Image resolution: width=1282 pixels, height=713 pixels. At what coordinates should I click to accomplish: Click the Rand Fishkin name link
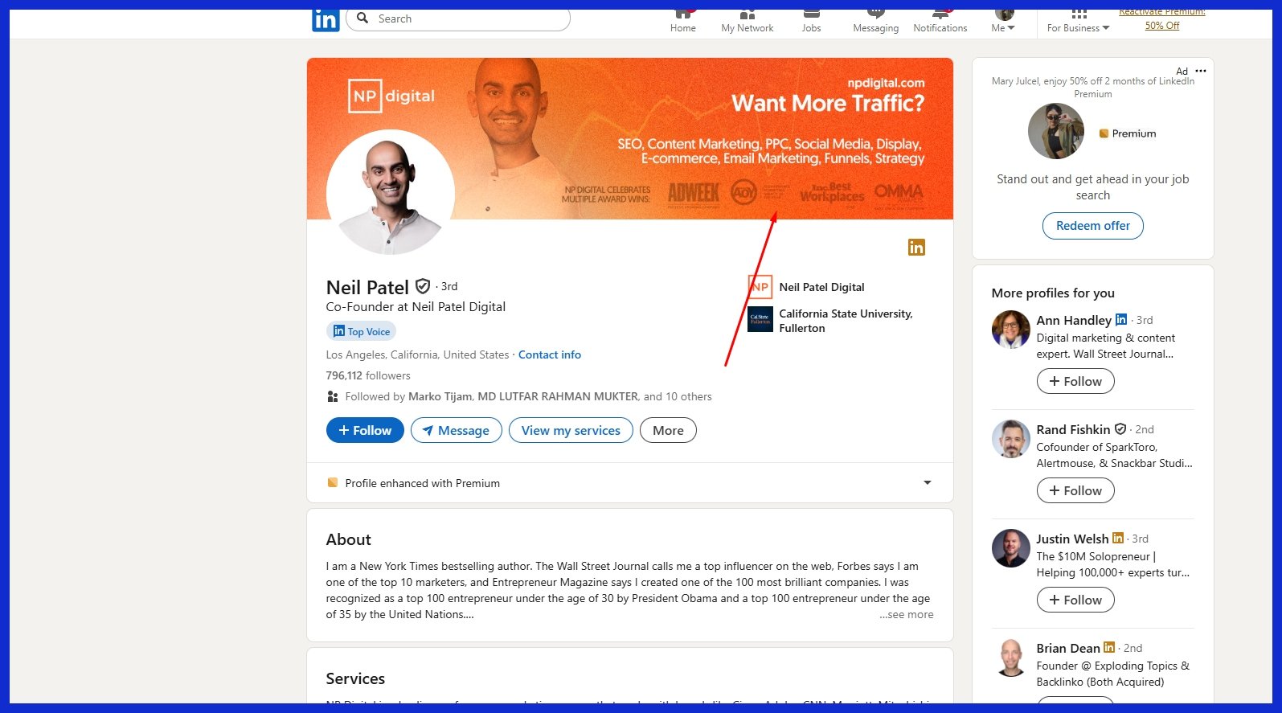point(1073,429)
